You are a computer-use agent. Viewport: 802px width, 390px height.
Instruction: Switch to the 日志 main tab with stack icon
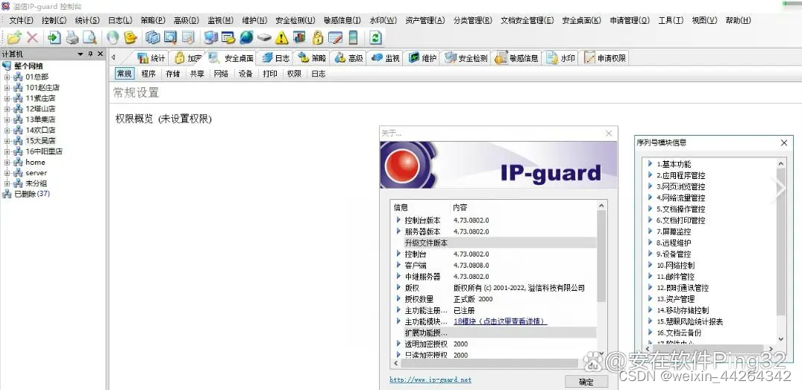pyautogui.click(x=276, y=58)
